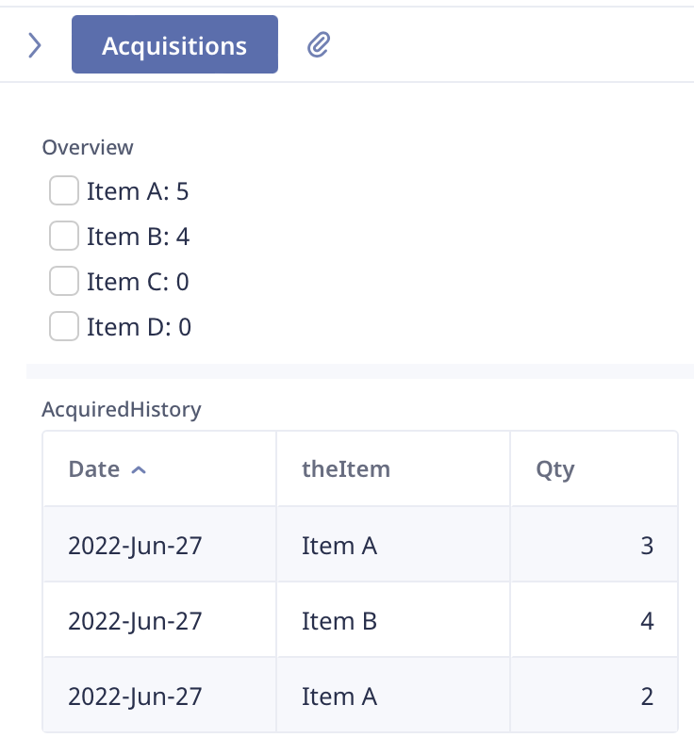The height and width of the screenshot is (754, 694).
Task: Click quantity cell showing 4
Action: [x=594, y=620]
